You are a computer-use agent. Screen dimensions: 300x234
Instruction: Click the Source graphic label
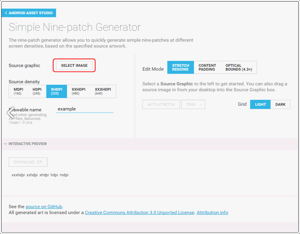pyautogui.click(x=24, y=65)
